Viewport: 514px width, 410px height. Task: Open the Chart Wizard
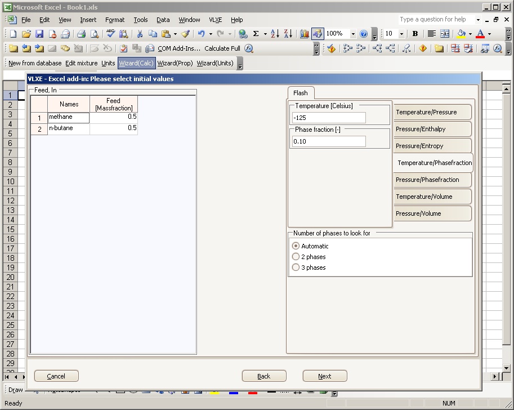pos(304,33)
